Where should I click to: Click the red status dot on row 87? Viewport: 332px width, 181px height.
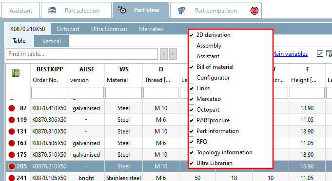coord(12,108)
